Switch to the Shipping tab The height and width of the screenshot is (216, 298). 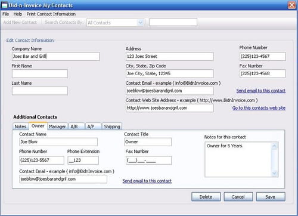(x=112, y=126)
